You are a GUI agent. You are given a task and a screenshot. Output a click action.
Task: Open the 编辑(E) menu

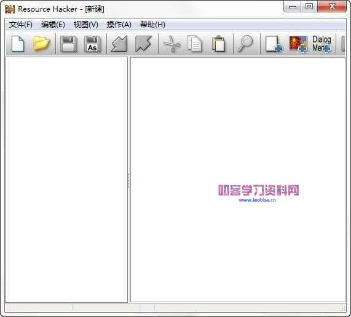pos(53,25)
